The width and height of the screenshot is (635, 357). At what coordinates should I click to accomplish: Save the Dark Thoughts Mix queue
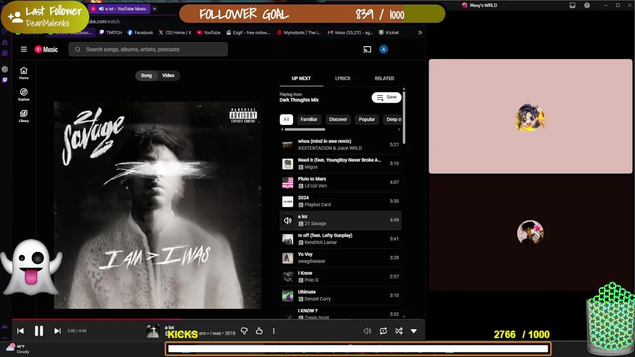[x=386, y=97]
